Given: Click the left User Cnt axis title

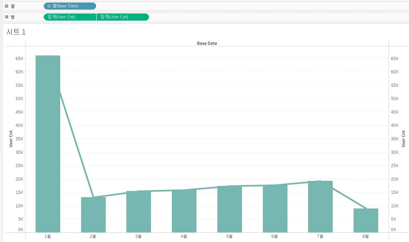Looking at the screenshot, I should click(11, 139).
